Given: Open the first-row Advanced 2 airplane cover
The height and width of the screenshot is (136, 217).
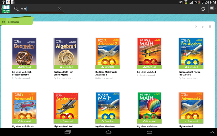Looking at the screenshot, I should click(108, 51).
